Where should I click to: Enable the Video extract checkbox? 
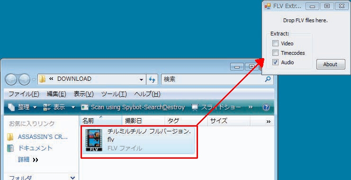click(275, 43)
